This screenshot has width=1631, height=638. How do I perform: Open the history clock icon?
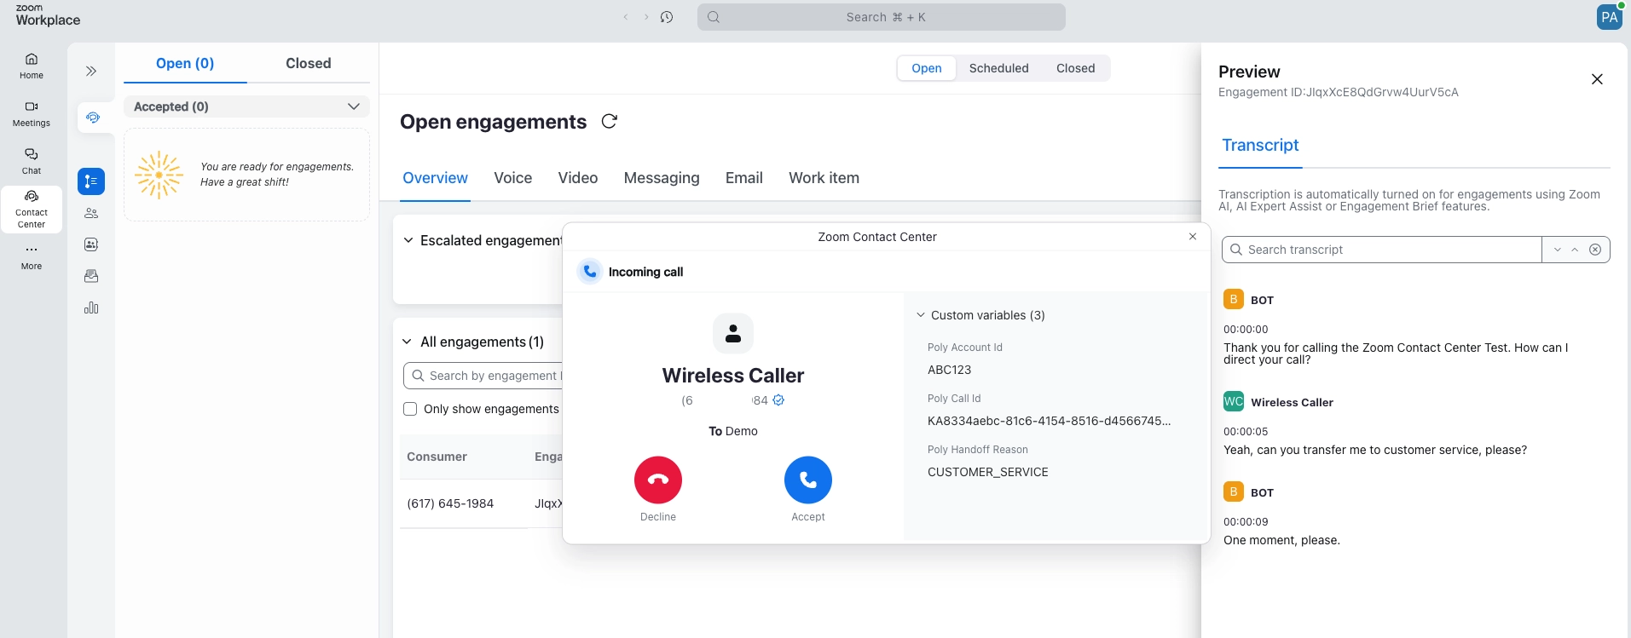click(x=667, y=17)
